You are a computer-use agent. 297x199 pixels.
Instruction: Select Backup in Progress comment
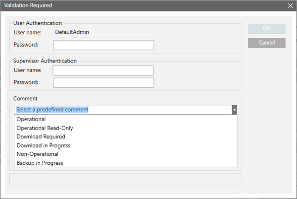(x=40, y=163)
